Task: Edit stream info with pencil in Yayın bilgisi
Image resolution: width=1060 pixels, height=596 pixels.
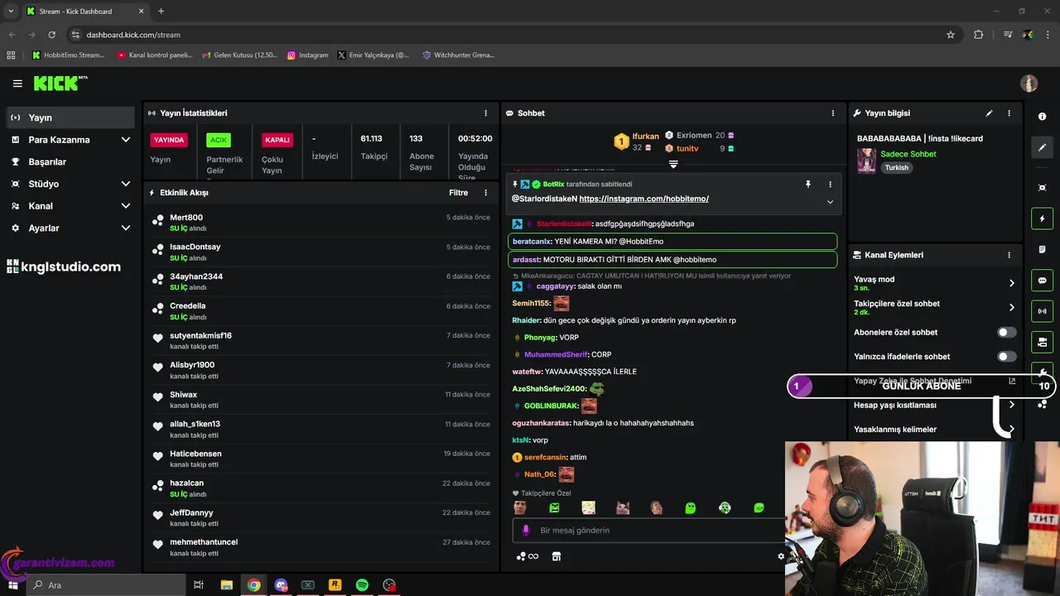Action: pyautogui.click(x=989, y=113)
